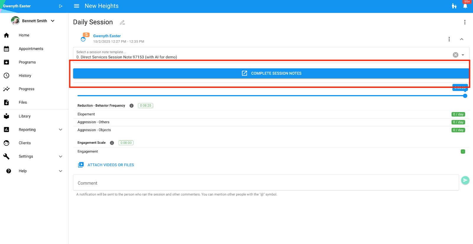Open the notifications bell
The width and height of the screenshot is (473, 244).
465,6
